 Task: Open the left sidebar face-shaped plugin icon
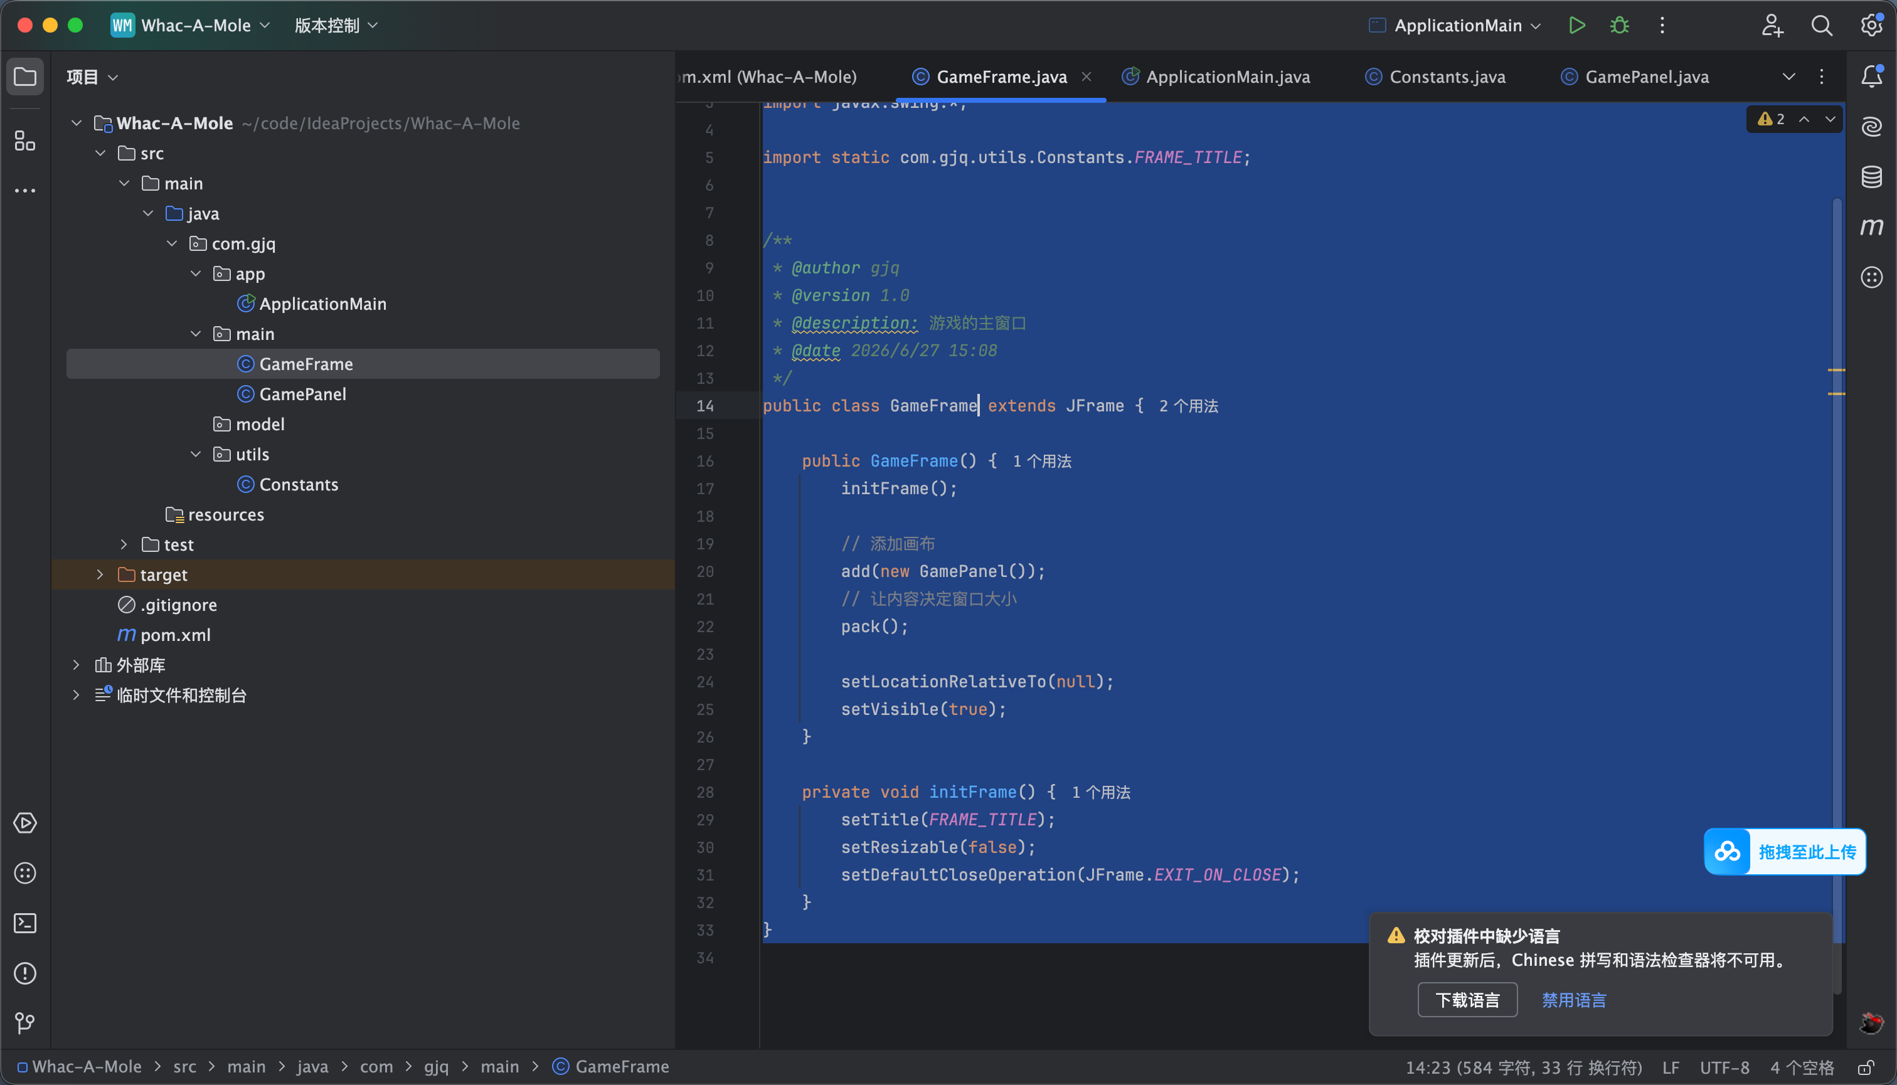tap(25, 872)
